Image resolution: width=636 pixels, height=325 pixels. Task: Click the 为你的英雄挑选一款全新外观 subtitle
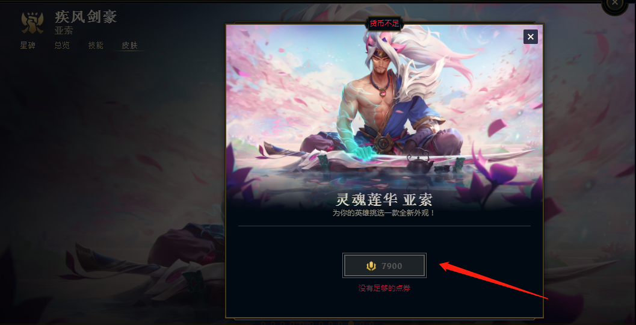point(384,212)
